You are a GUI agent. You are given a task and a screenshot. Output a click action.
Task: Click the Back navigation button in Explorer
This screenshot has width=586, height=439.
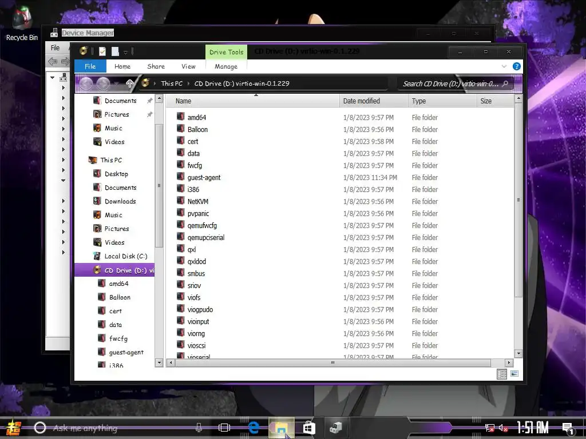(x=86, y=83)
